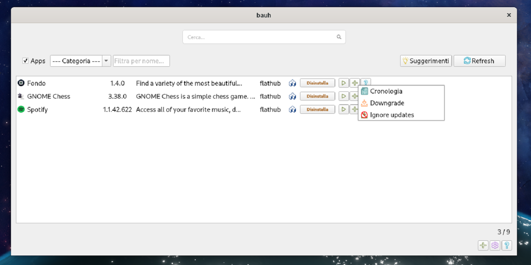Viewport: 531px width, 265px height.
Task: Click Disinstalla for Spotify
Action: click(x=317, y=110)
